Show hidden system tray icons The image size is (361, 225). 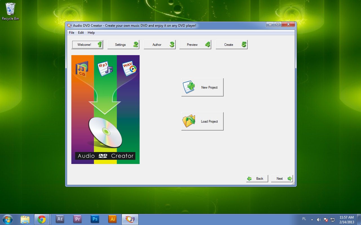pos(312,219)
